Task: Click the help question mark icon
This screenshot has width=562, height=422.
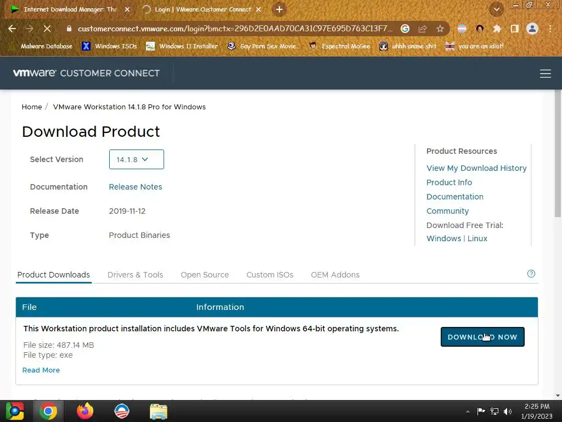Action: pos(531,274)
